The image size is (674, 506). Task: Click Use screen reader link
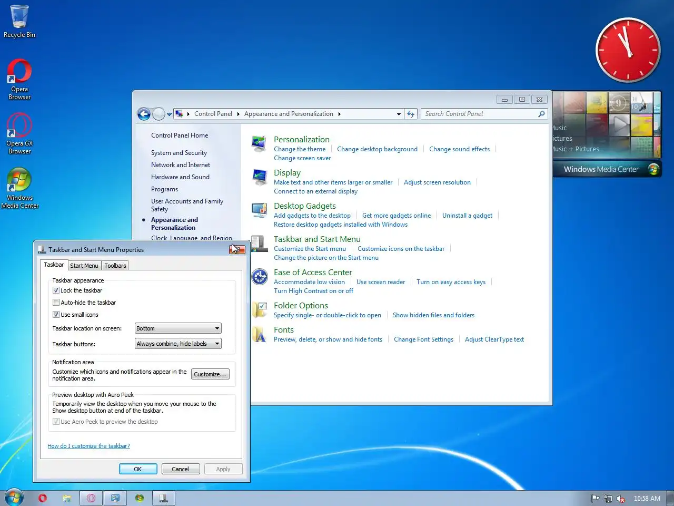(381, 282)
